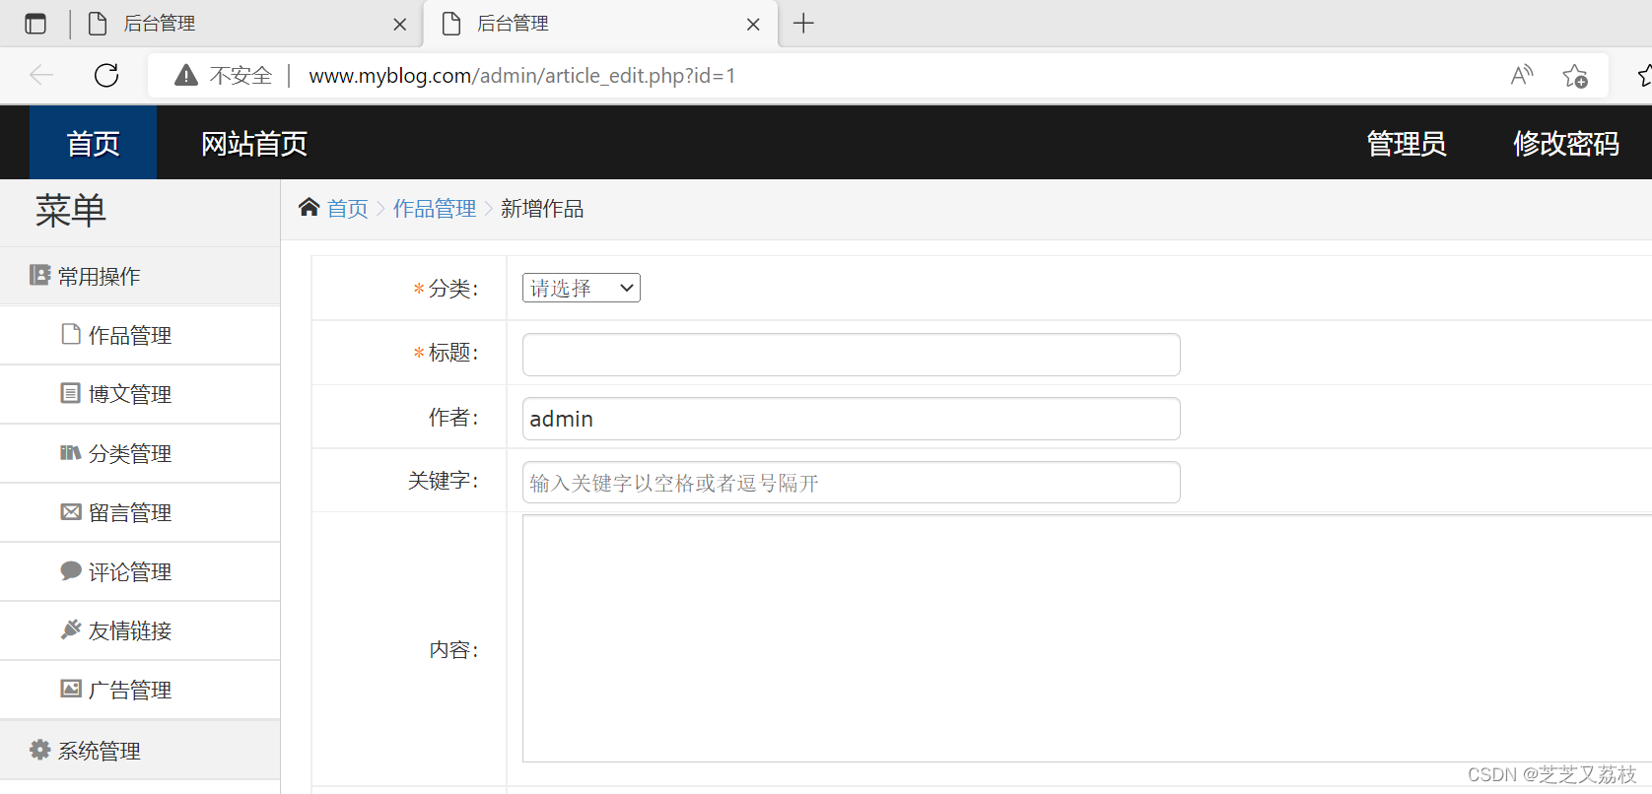The height and width of the screenshot is (794, 1652).
Task: Click the gear icon beside 系统管理
Action: [x=39, y=750]
